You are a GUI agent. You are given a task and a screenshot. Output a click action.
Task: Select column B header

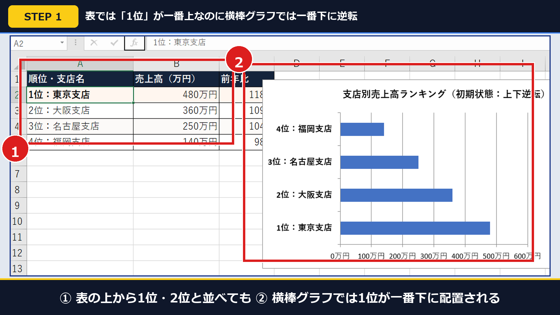(176, 64)
